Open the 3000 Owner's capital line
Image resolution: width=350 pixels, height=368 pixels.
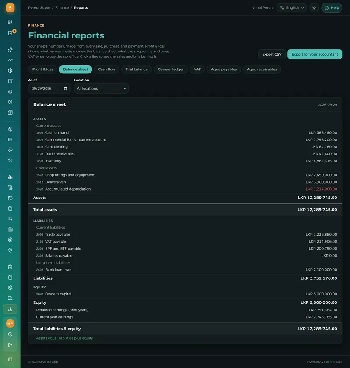tap(185, 294)
